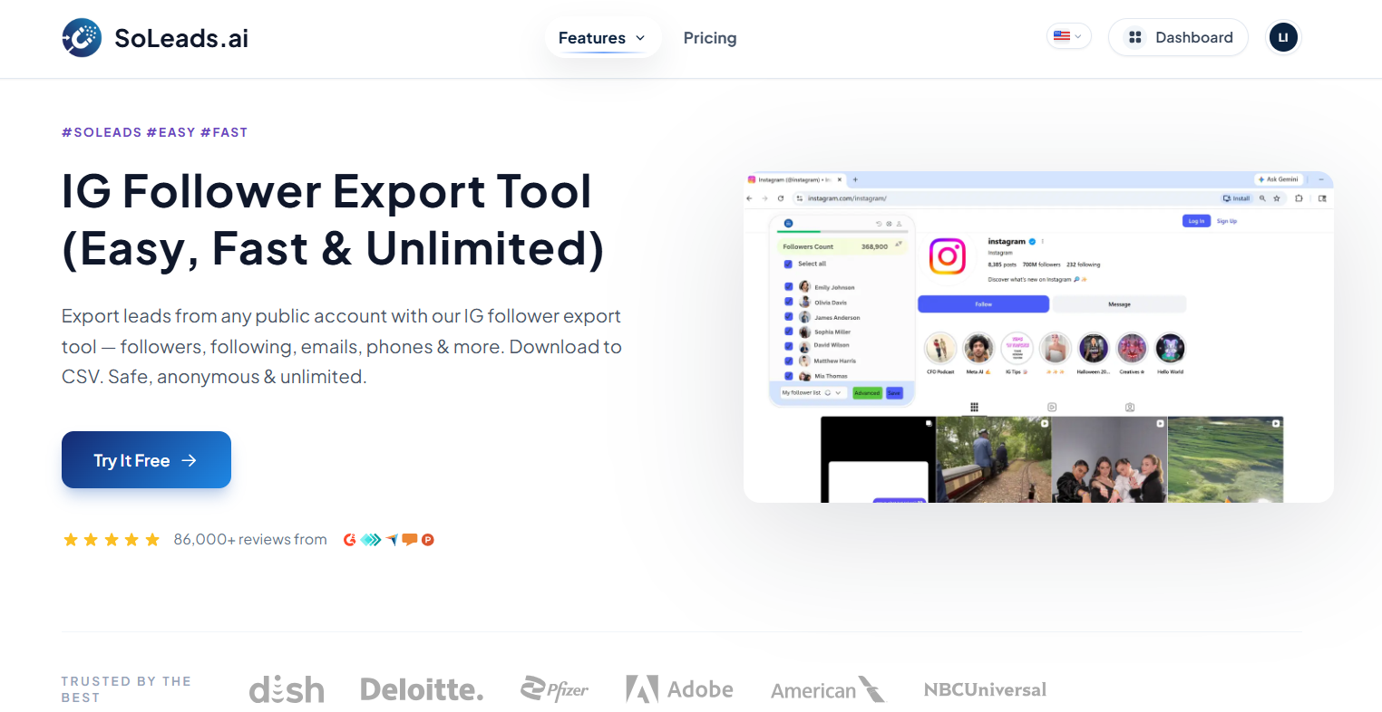Click the '86,000+ reviews from' text
This screenshot has height=712, width=1382.
[250, 540]
